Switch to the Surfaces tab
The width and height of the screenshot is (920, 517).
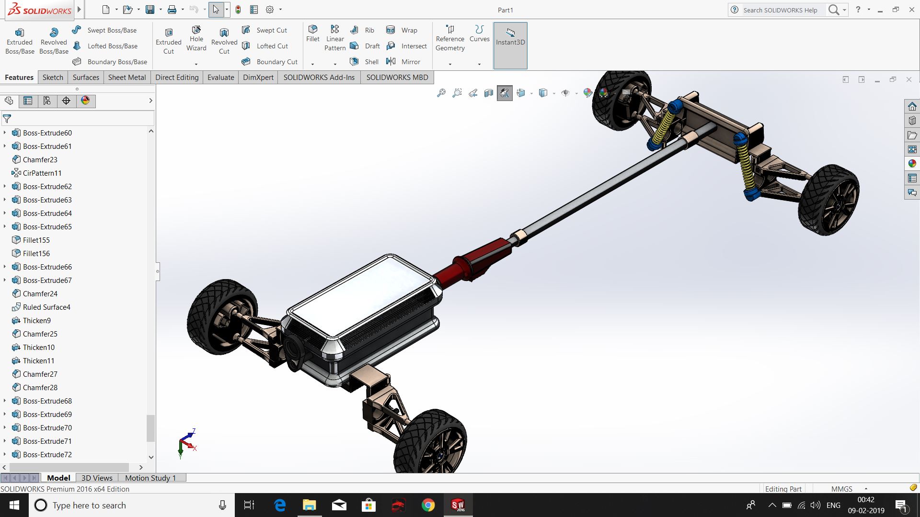click(85, 77)
